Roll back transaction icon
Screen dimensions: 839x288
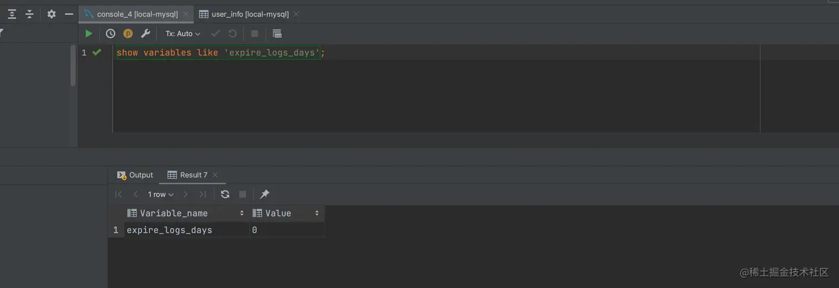coord(233,34)
